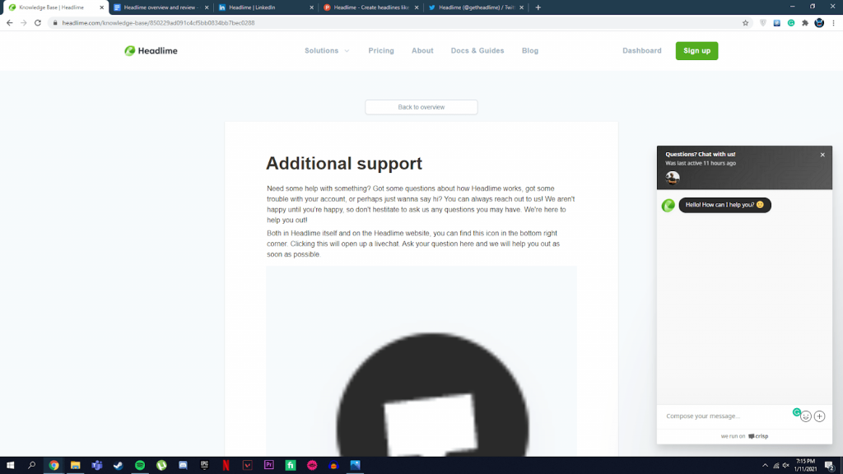Switch to the Headlime Twitter tab
Image resolution: width=843 pixels, height=474 pixels.
click(x=476, y=7)
